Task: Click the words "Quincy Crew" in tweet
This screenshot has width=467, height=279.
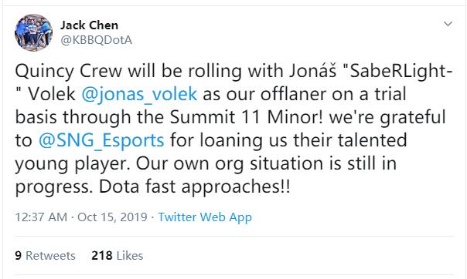Action: click(x=69, y=72)
